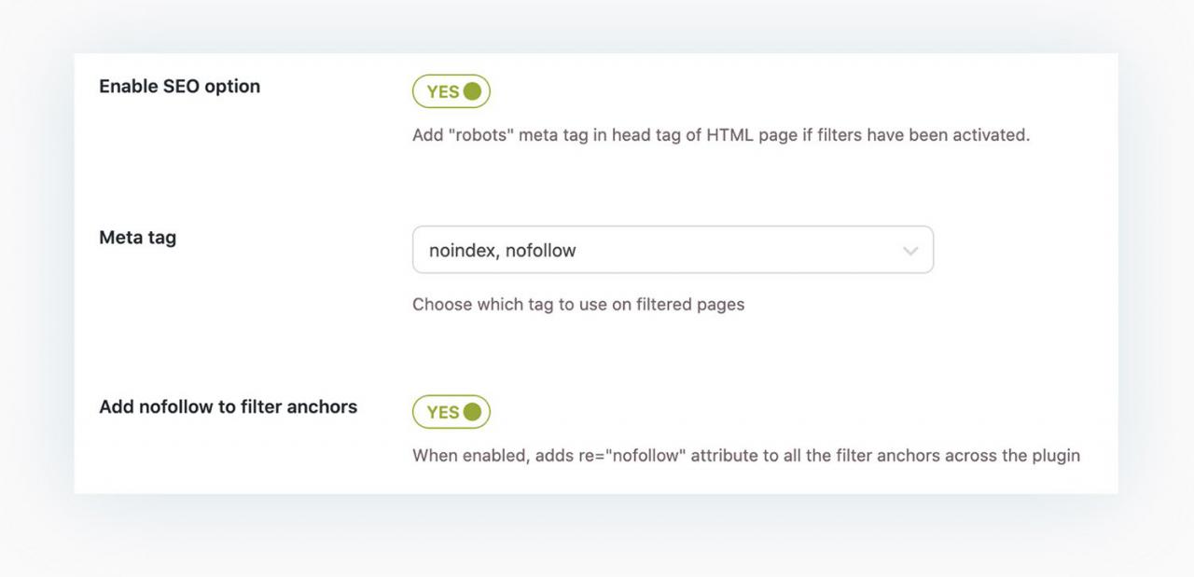1194x577 pixels.
Task: Click YES text in nofollow anchors toggle
Action: coord(442,412)
